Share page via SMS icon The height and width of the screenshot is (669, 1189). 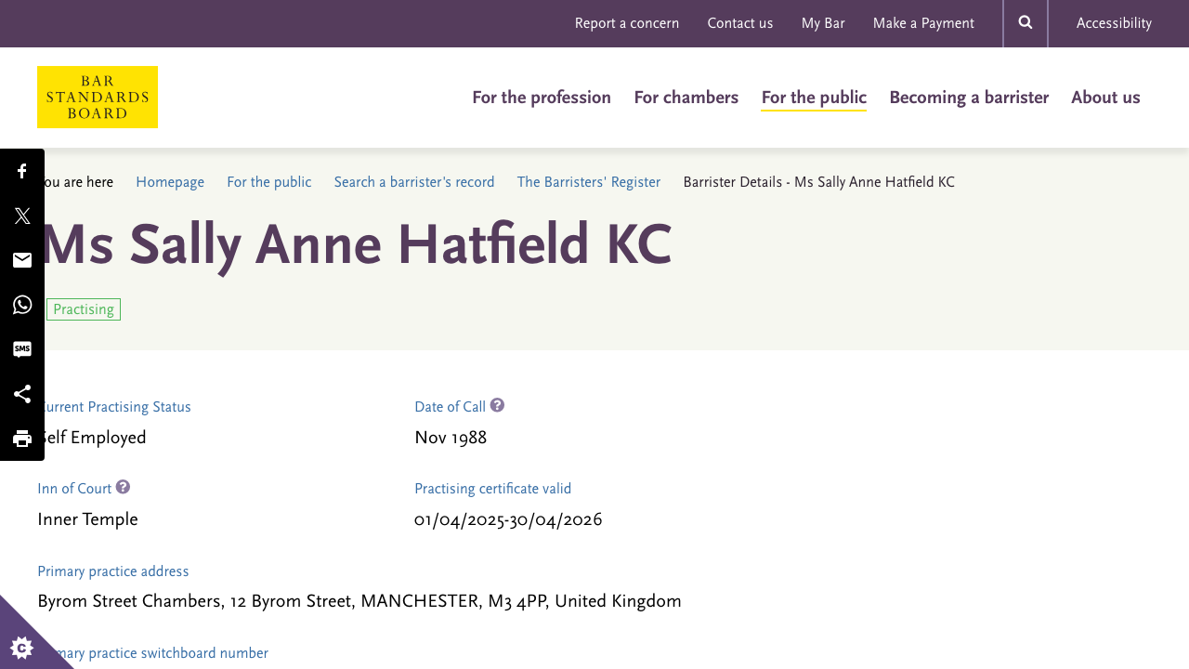click(22, 349)
